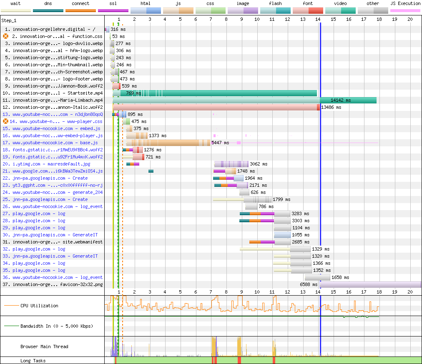The width and height of the screenshot is (422, 364).
Task: Select request 9 JJannon-Book.woff2
Action: [x=54, y=86]
